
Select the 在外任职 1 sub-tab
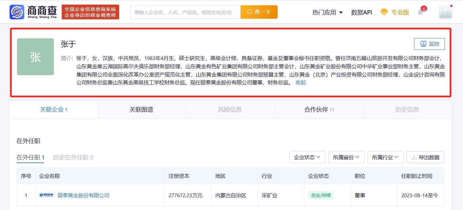click(31, 157)
